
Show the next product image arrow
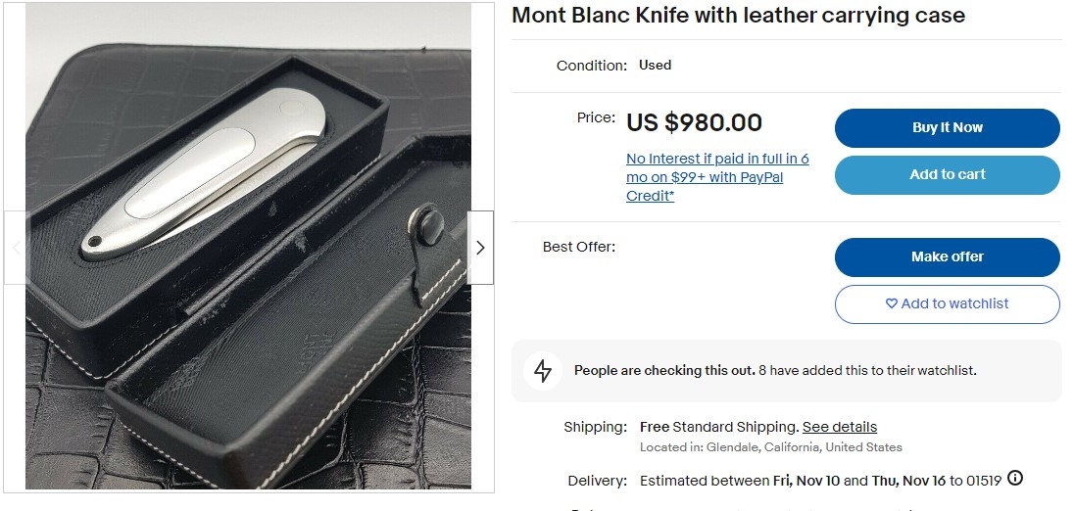(x=480, y=248)
